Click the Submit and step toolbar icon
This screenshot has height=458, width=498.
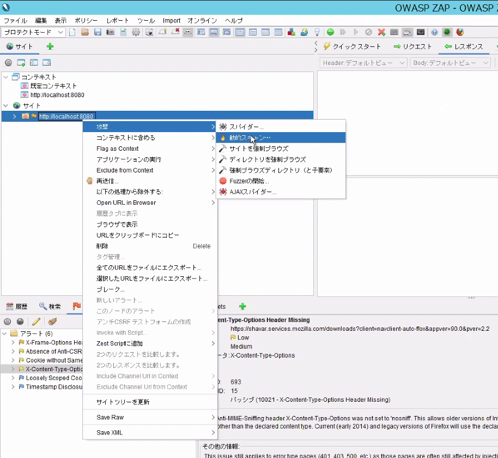(x=343, y=32)
